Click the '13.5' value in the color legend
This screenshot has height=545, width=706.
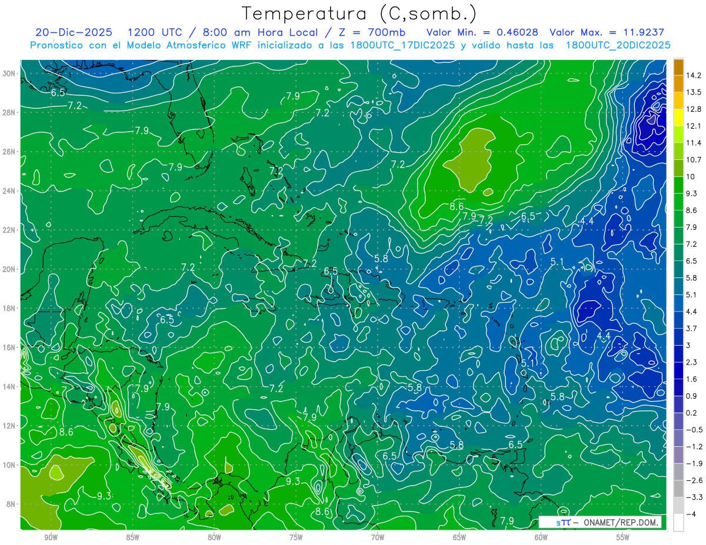[x=694, y=92]
